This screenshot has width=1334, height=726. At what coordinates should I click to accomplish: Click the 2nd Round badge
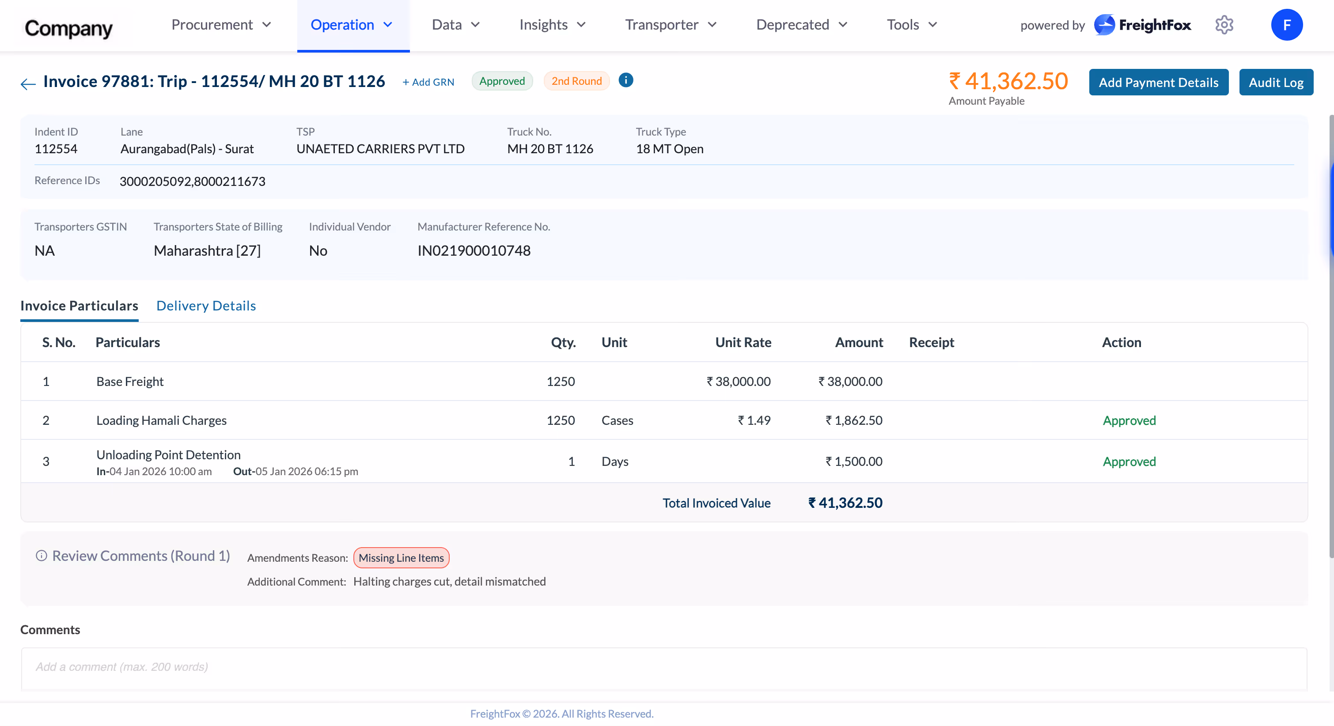coord(576,81)
